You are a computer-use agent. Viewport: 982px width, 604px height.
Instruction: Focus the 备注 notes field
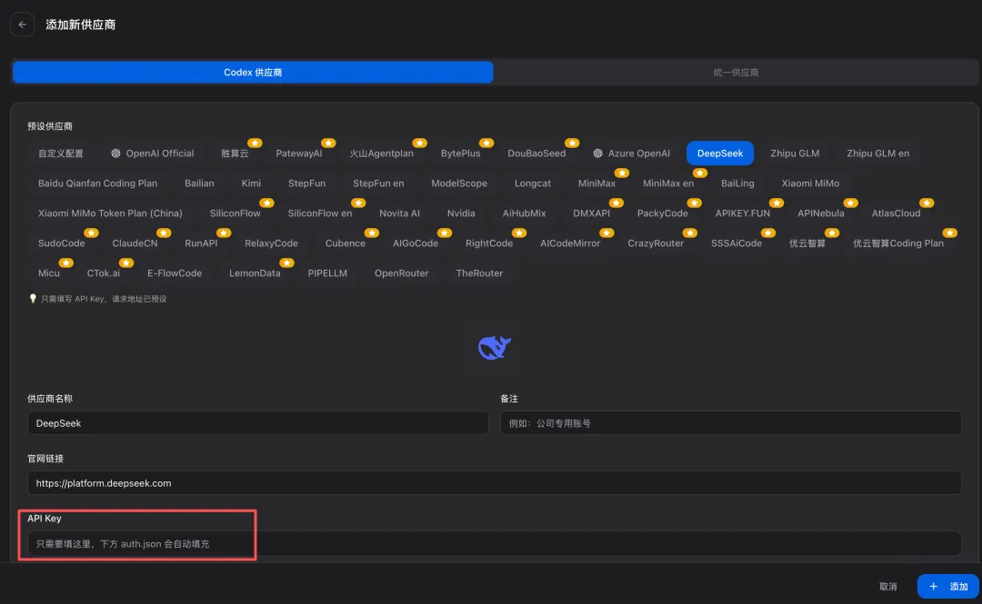click(x=731, y=423)
